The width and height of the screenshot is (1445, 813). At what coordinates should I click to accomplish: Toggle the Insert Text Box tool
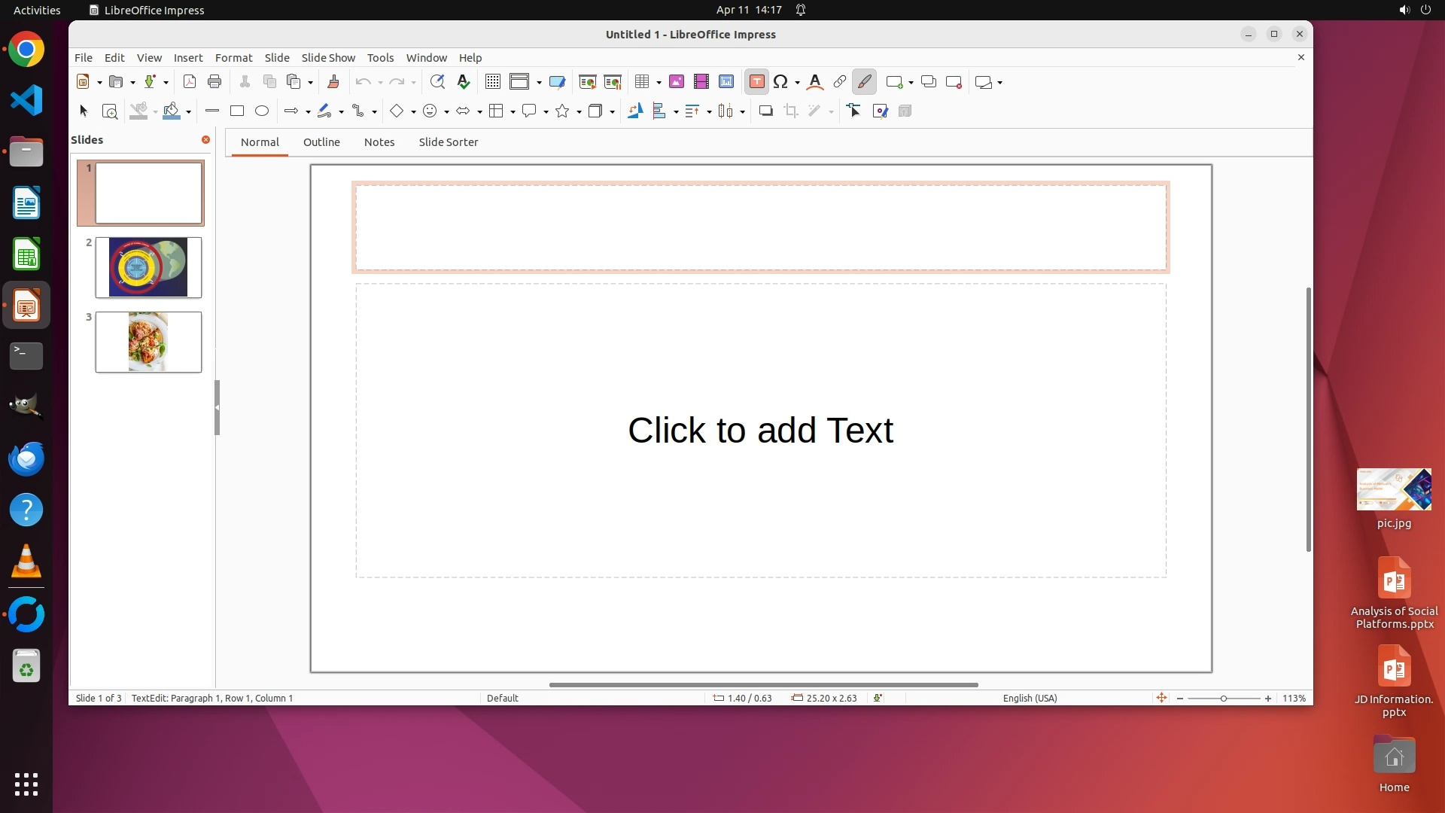[x=757, y=82]
